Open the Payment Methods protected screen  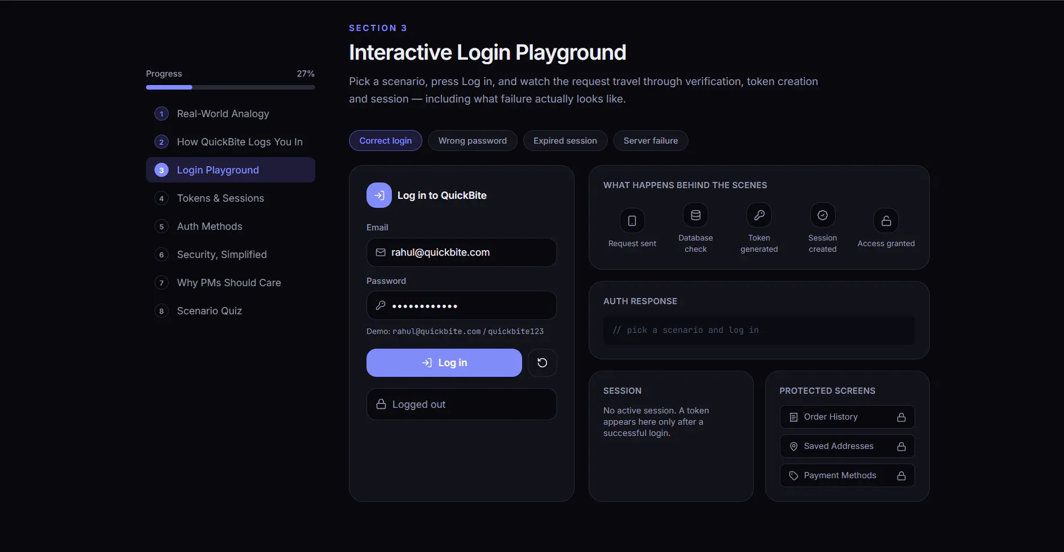847,476
